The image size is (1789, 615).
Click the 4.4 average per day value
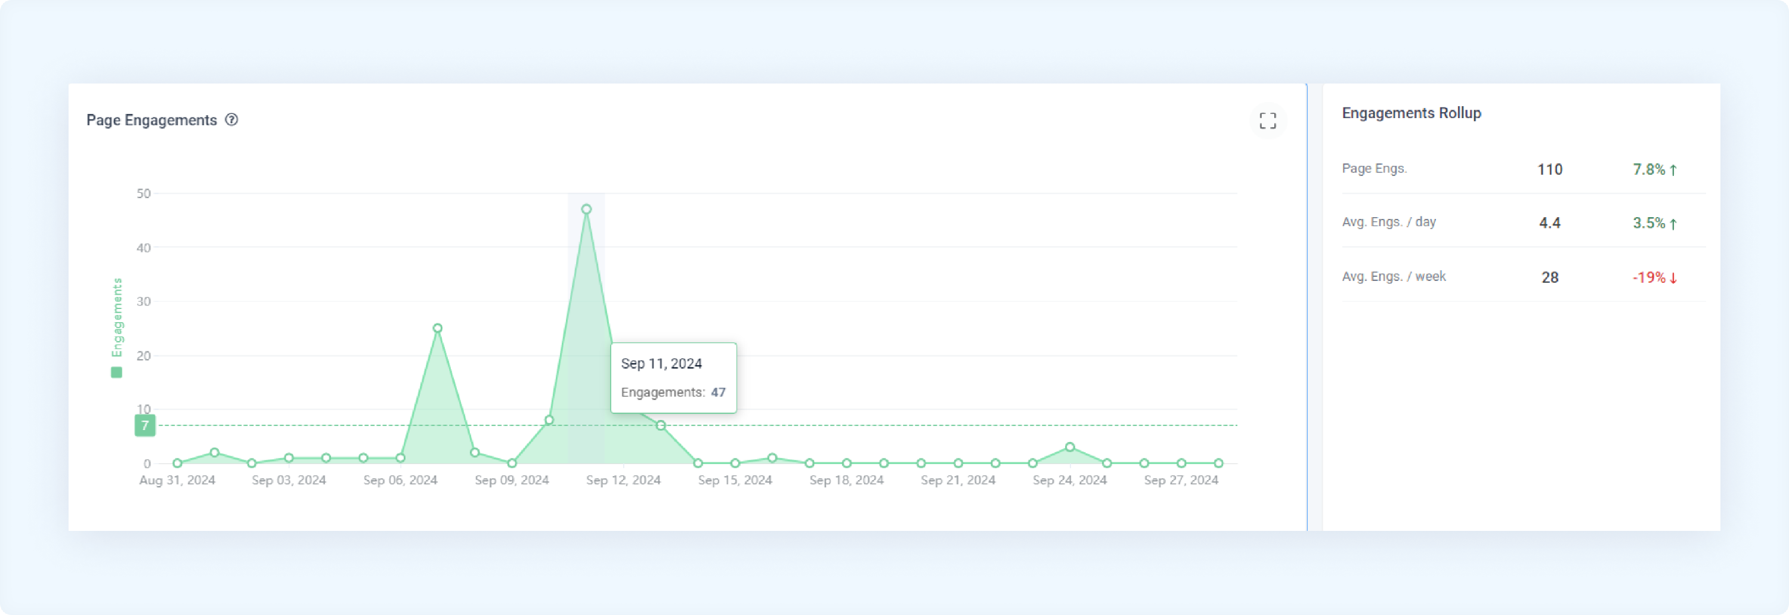coord(1549,223)
